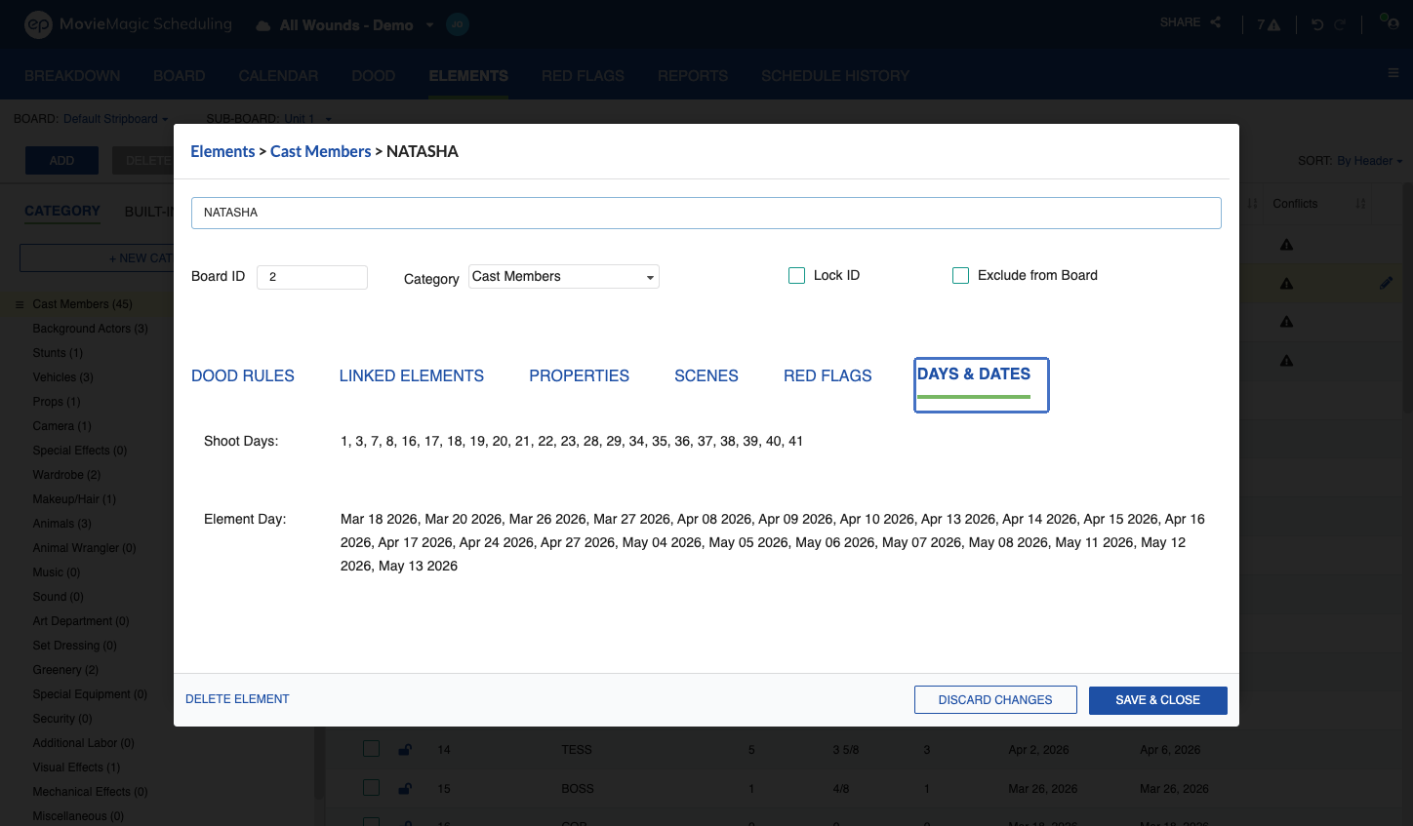
Task: Click the pencil edit icon in highlighted row
Action: (x=1387, y=283)
